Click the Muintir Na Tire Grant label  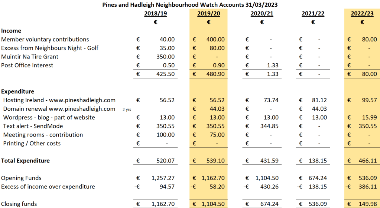tap(30, 57)
